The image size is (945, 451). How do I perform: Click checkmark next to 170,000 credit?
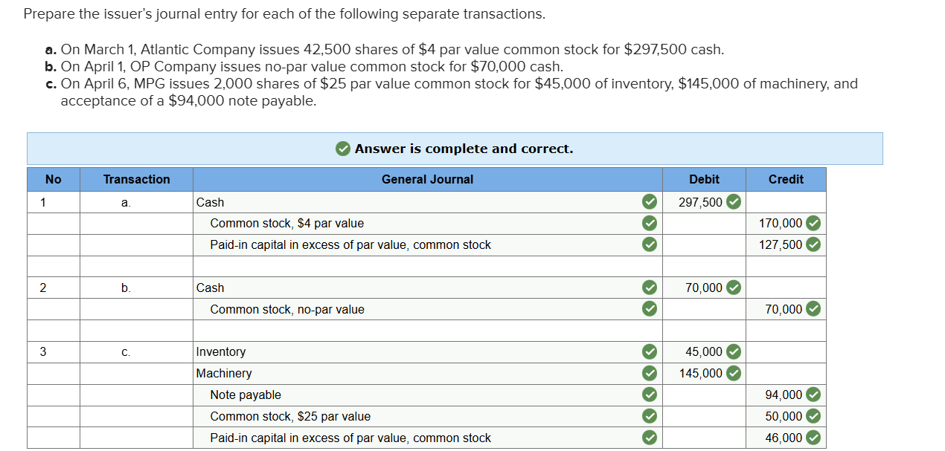[x=813, y=223]
